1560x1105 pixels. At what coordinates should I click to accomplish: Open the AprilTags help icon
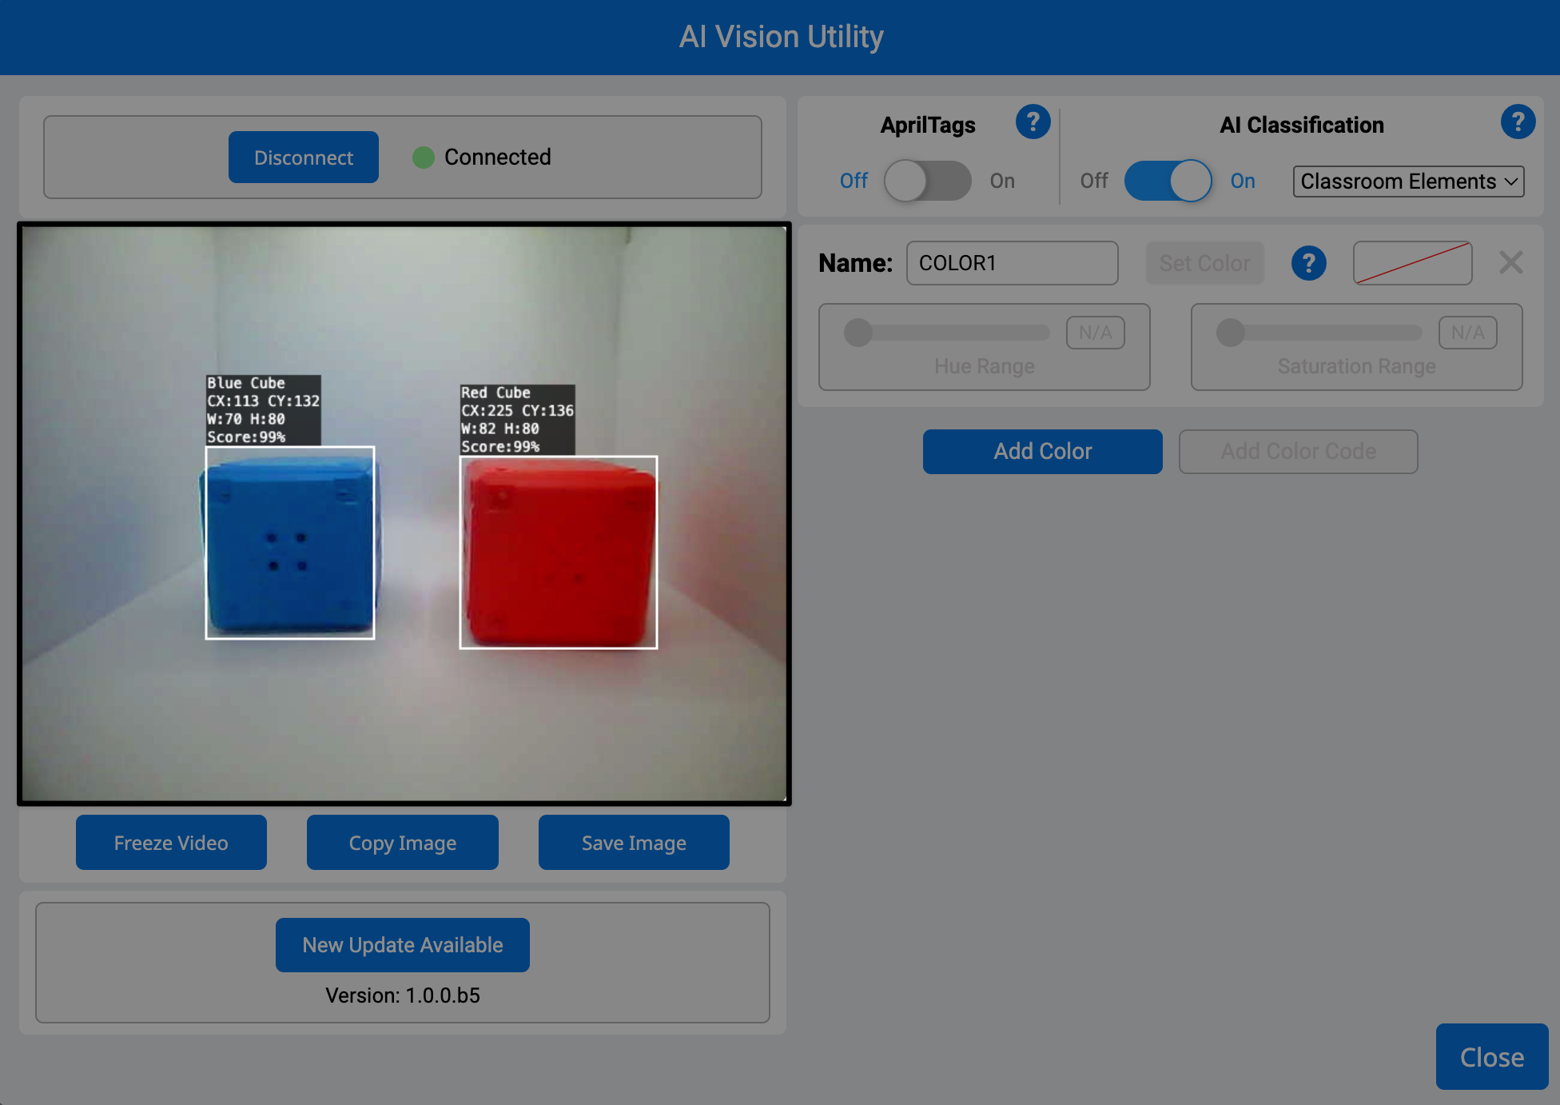point(1033,122)
